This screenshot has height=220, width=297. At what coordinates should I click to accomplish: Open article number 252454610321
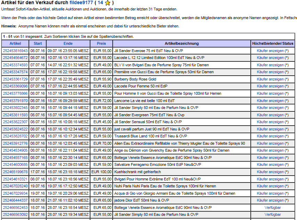(15, 179)
